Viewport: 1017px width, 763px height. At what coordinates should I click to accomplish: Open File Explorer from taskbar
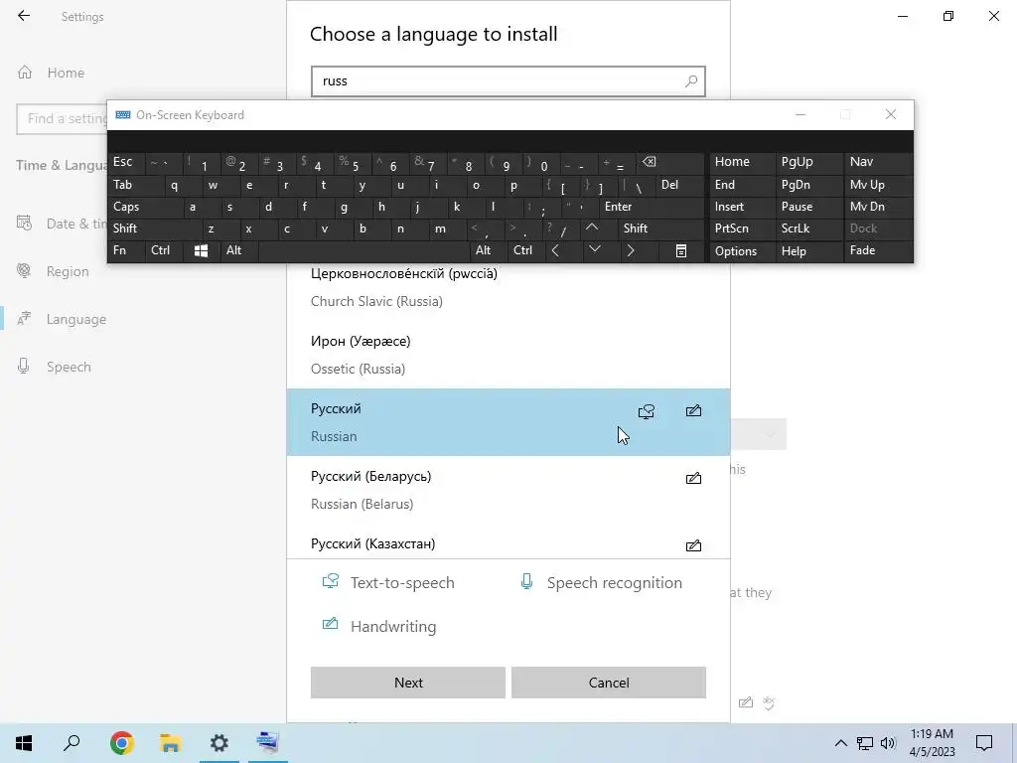(171, 743)
